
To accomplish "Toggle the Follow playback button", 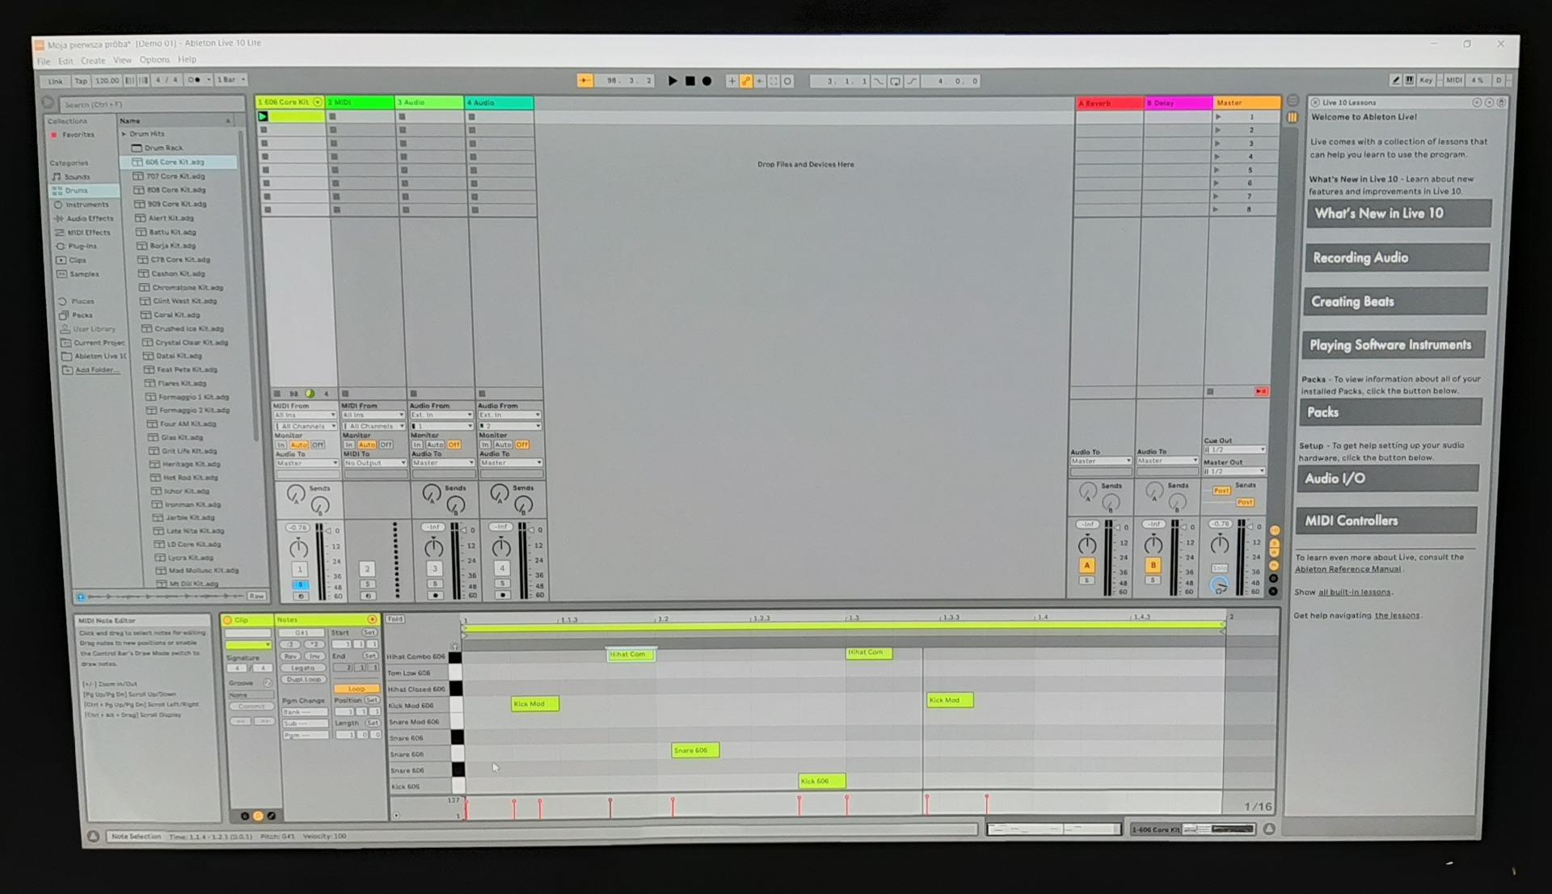I will (584, 80).
